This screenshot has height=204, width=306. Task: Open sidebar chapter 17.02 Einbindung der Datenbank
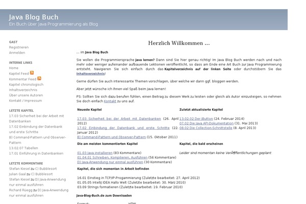[x=36, y=129]
